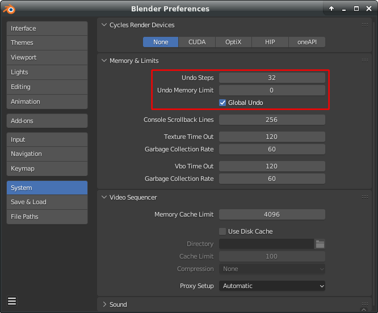Viewport: 378px width, 313px height.
Task: Click the Vbo Time Out field
Action: point(272,166)
